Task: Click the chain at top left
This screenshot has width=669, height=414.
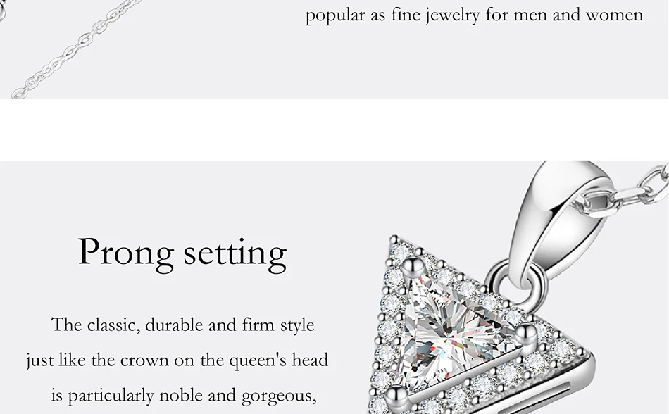Action: 73,49
